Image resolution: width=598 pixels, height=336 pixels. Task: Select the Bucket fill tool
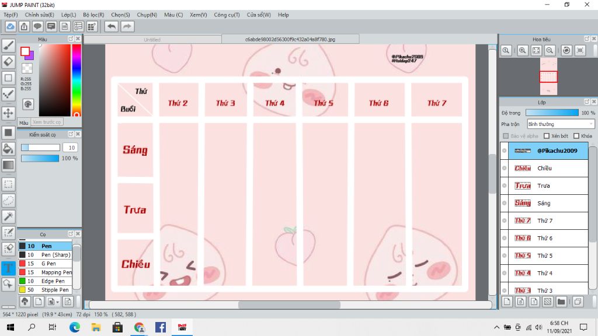8,149
